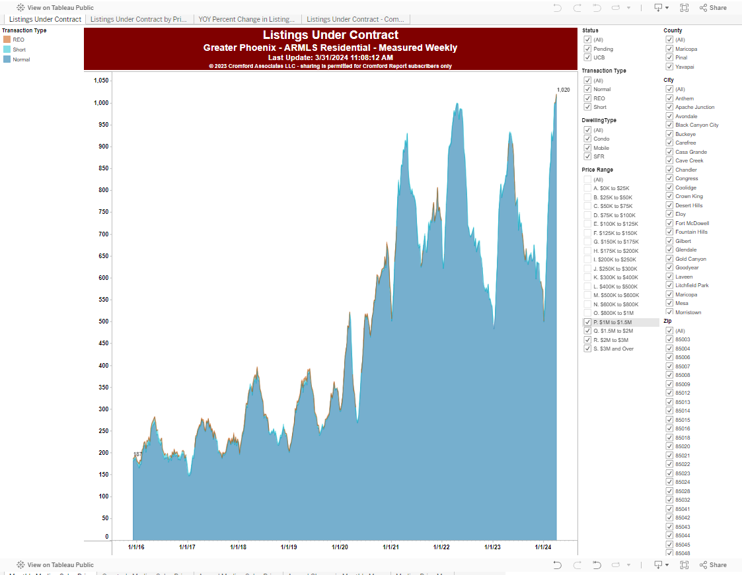Click the bottom View on Tableau Public link
Screen dimensions: 742x575
click(x=60, y=565)
